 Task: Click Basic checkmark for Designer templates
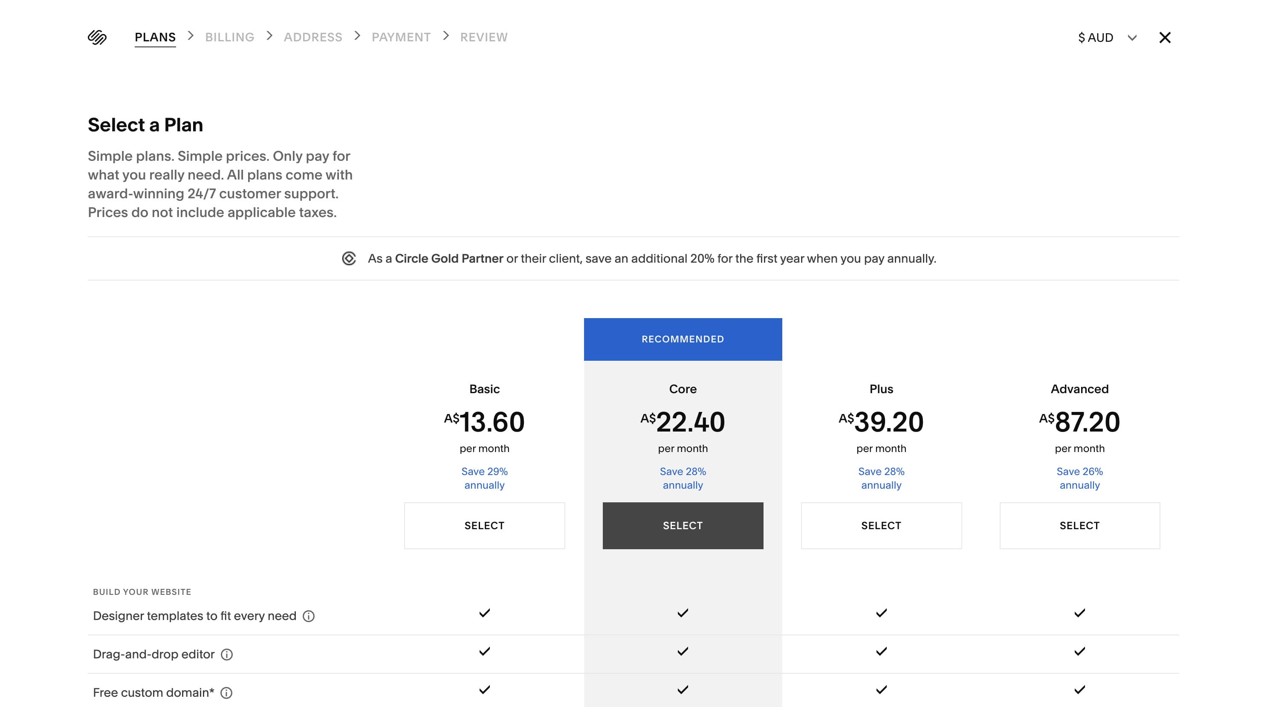pos(484,613)
